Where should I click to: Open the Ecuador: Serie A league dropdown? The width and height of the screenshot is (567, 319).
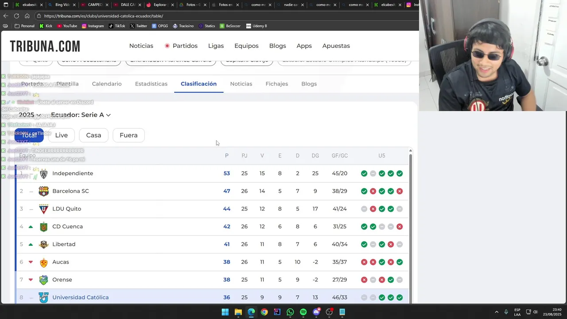(x=81, y=115)
